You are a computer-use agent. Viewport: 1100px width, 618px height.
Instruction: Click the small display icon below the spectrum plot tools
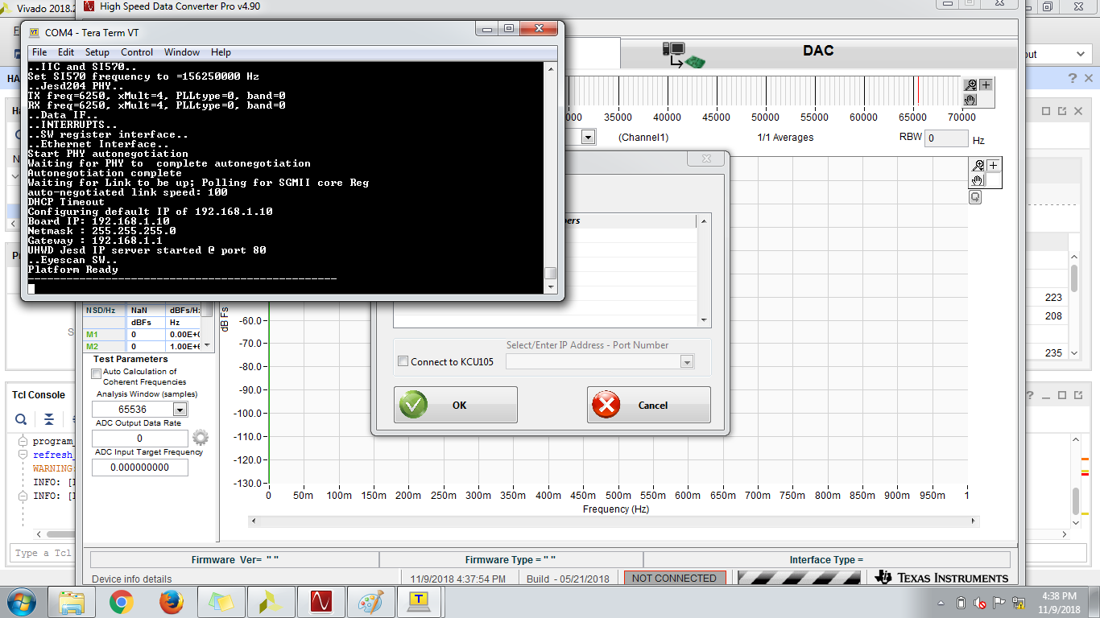coord(975,197)
